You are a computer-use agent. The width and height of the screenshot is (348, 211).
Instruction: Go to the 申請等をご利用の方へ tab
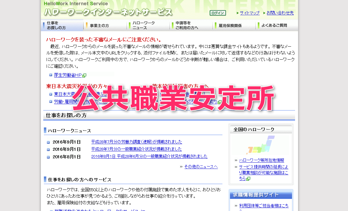pos(191,25)
